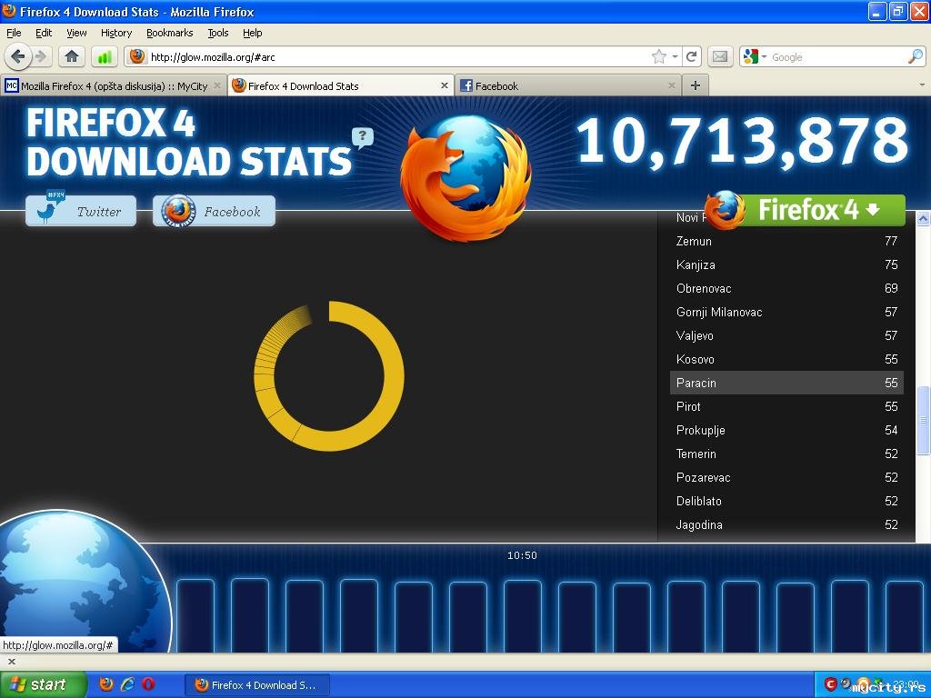Image resolution: width=931 pixels, height=698 pixels.
Task: Select Kosovo in the city list
Action: click(x=786, y=359)
